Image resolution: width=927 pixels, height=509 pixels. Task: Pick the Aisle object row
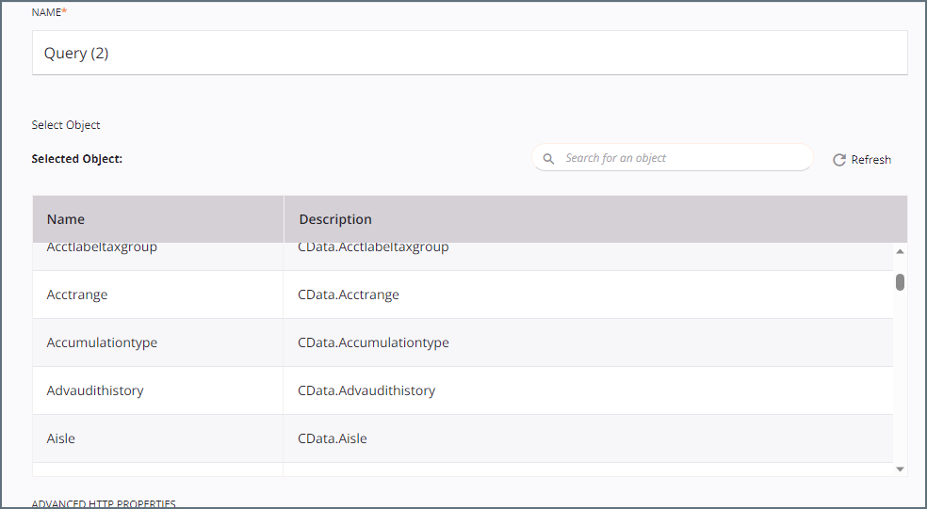click(x=463, y=438)
